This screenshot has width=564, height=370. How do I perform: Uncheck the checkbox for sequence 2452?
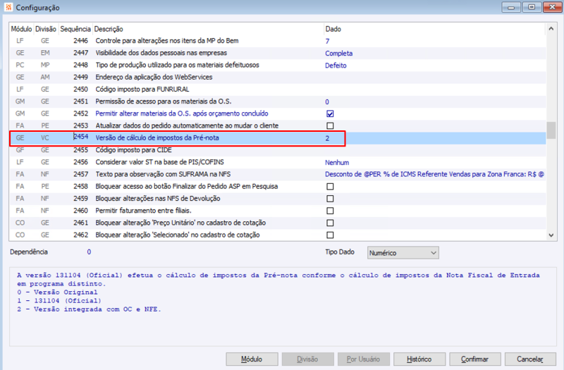pos(330,113)
